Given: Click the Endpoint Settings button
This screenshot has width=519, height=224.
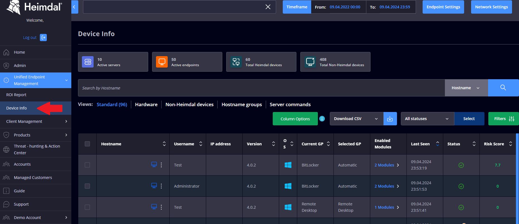Looking at the screenshot, I should [443, 7].
